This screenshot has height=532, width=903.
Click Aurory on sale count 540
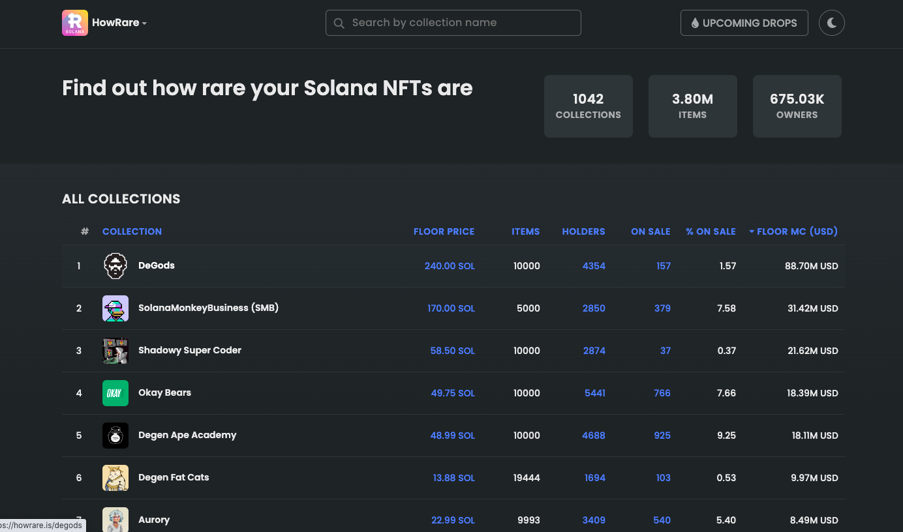coord(662,520)
